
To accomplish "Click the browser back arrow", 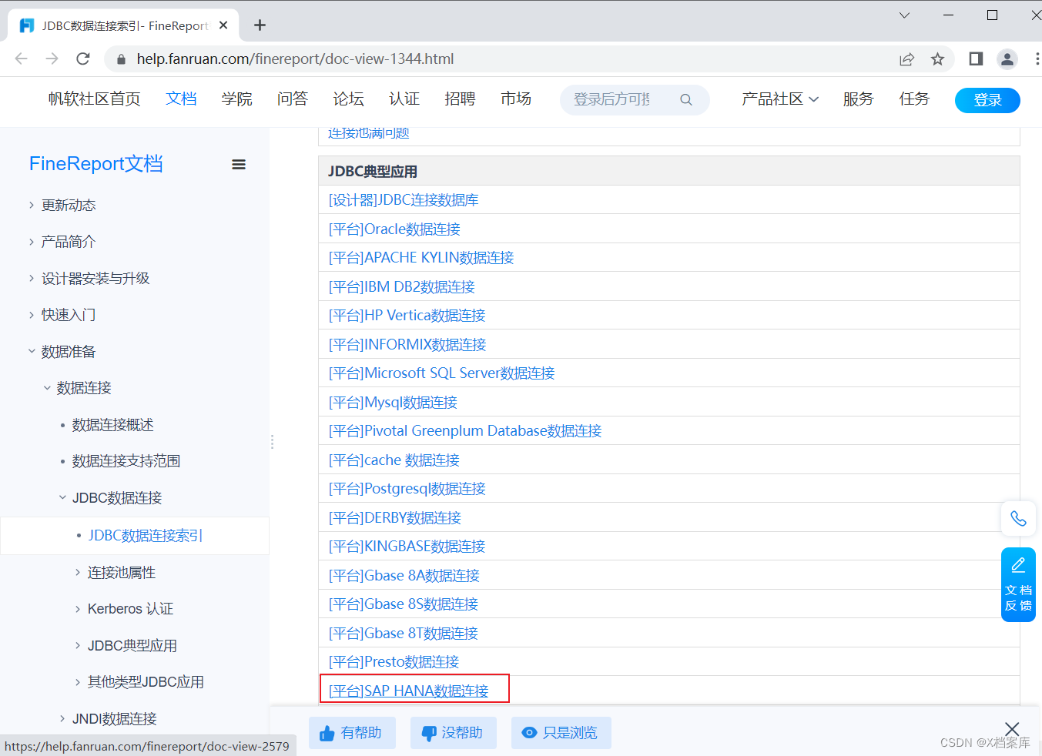I will [21, 59].
